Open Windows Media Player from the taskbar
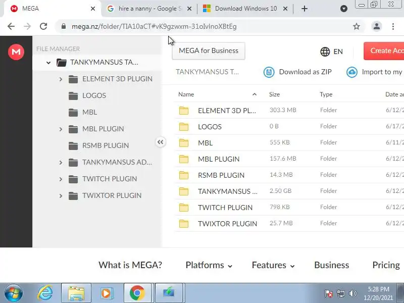 pos(106,293)
